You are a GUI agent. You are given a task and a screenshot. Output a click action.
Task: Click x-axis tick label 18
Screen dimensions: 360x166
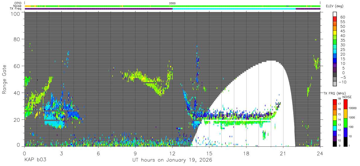[246, 153]
